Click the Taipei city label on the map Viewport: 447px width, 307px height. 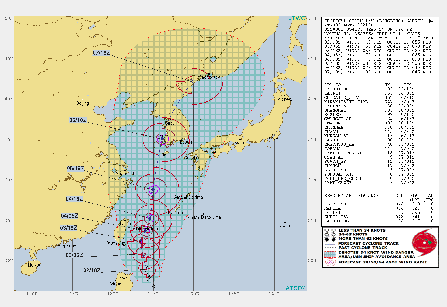(125, 224)
